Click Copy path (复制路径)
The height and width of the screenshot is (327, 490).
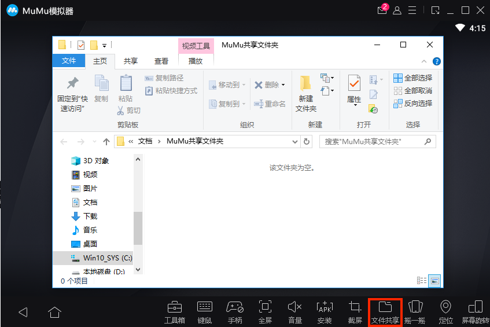(164, 78)
